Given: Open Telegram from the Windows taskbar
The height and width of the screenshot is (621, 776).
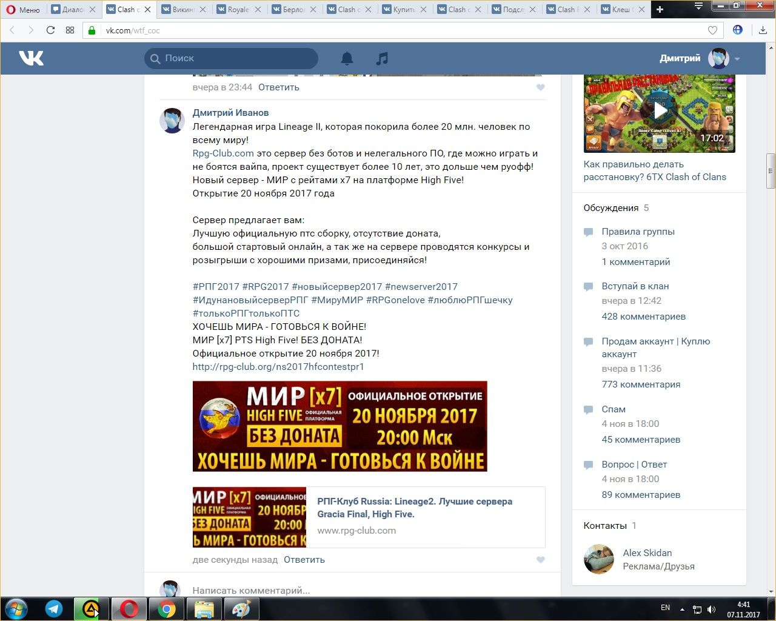Looking at the screenshot, I should pyautogui.click(x=54, y=608).
